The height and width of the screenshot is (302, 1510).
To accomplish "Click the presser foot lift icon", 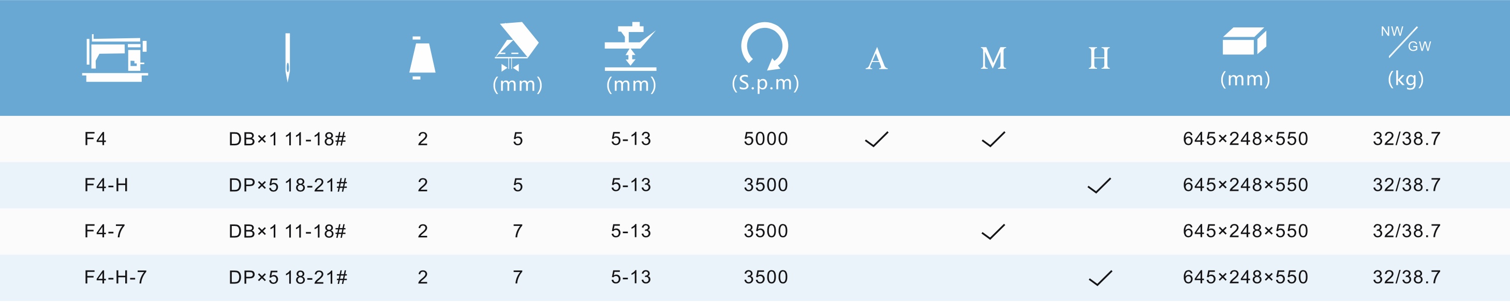I will click(x=631, y=46).
